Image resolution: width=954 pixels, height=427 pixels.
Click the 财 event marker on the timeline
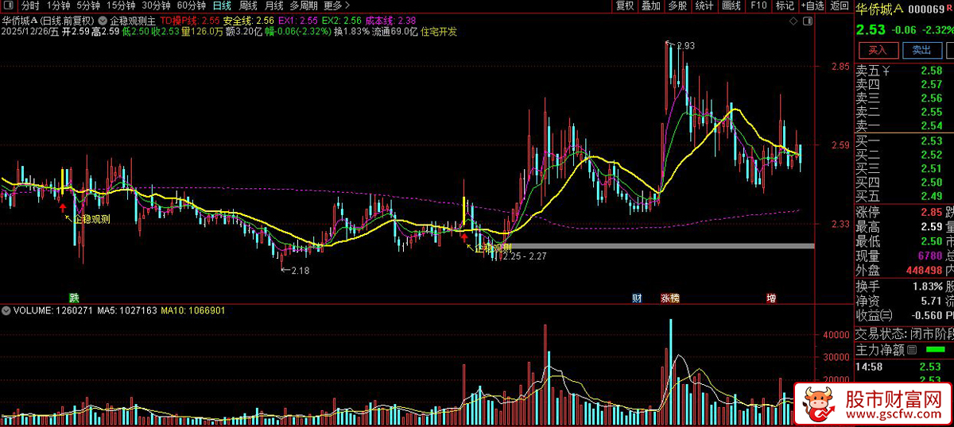coord(637,298)
